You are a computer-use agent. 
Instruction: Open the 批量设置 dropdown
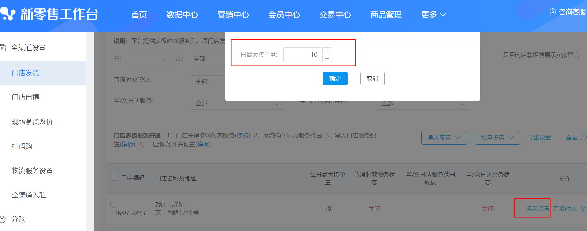point(497,138)
